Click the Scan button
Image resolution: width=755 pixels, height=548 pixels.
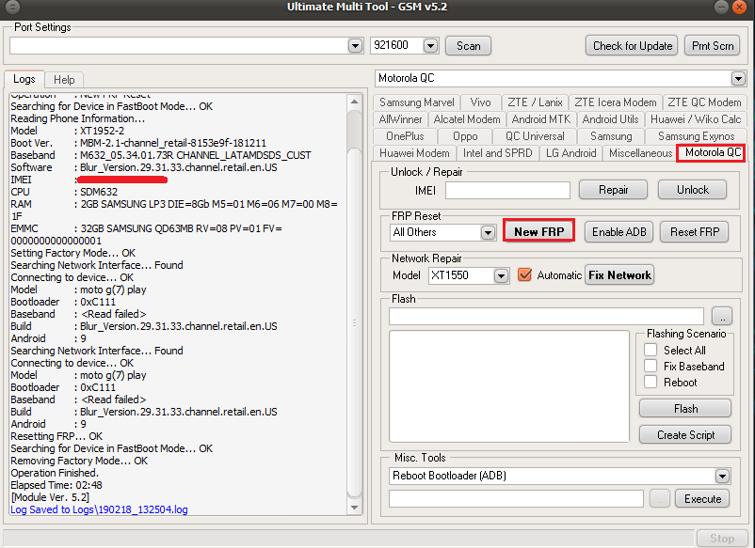click(468, 46)
